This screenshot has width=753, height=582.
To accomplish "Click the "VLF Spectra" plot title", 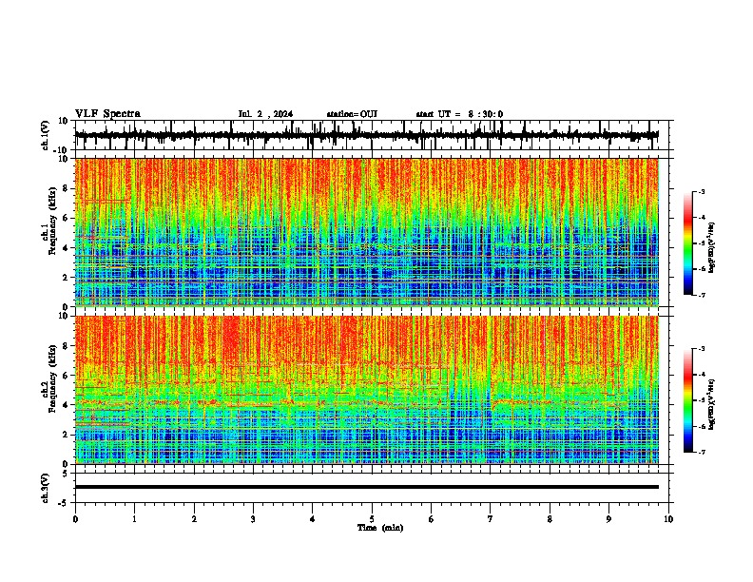I will (107, 114).
